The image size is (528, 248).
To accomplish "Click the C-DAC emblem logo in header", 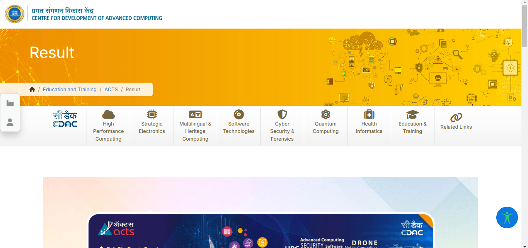I will pyautogui.click(x=14, y=14).
